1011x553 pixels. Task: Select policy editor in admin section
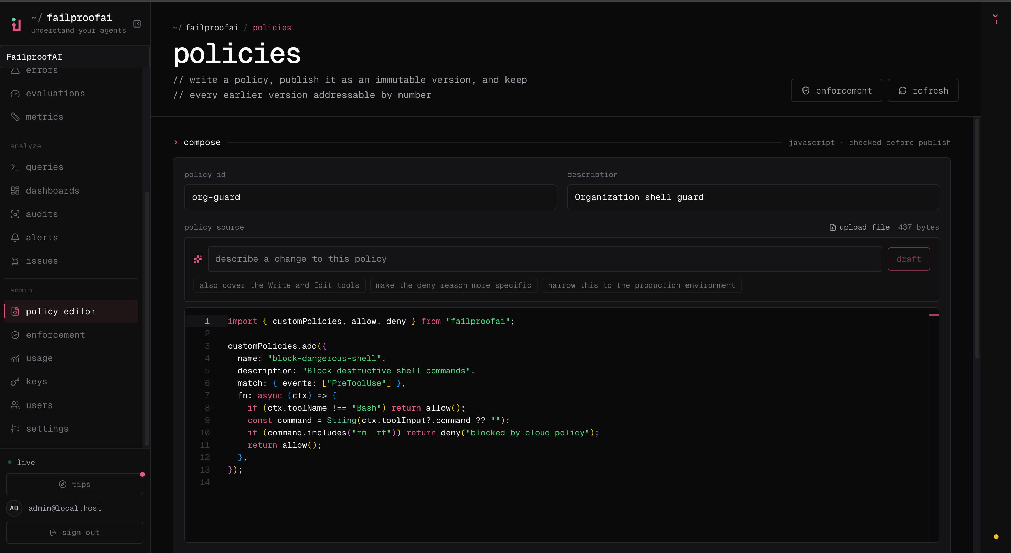tap(71, 311)
